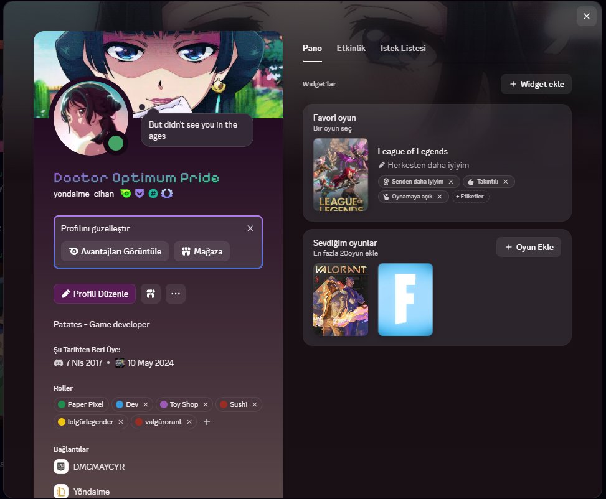Open the Etkinlik tab
Viewport: 606px width, 499px height.
pyautogui.click(x=351, y=48)
